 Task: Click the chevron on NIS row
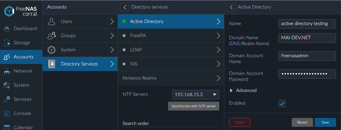pyautogui.click(x=219, y=64)
